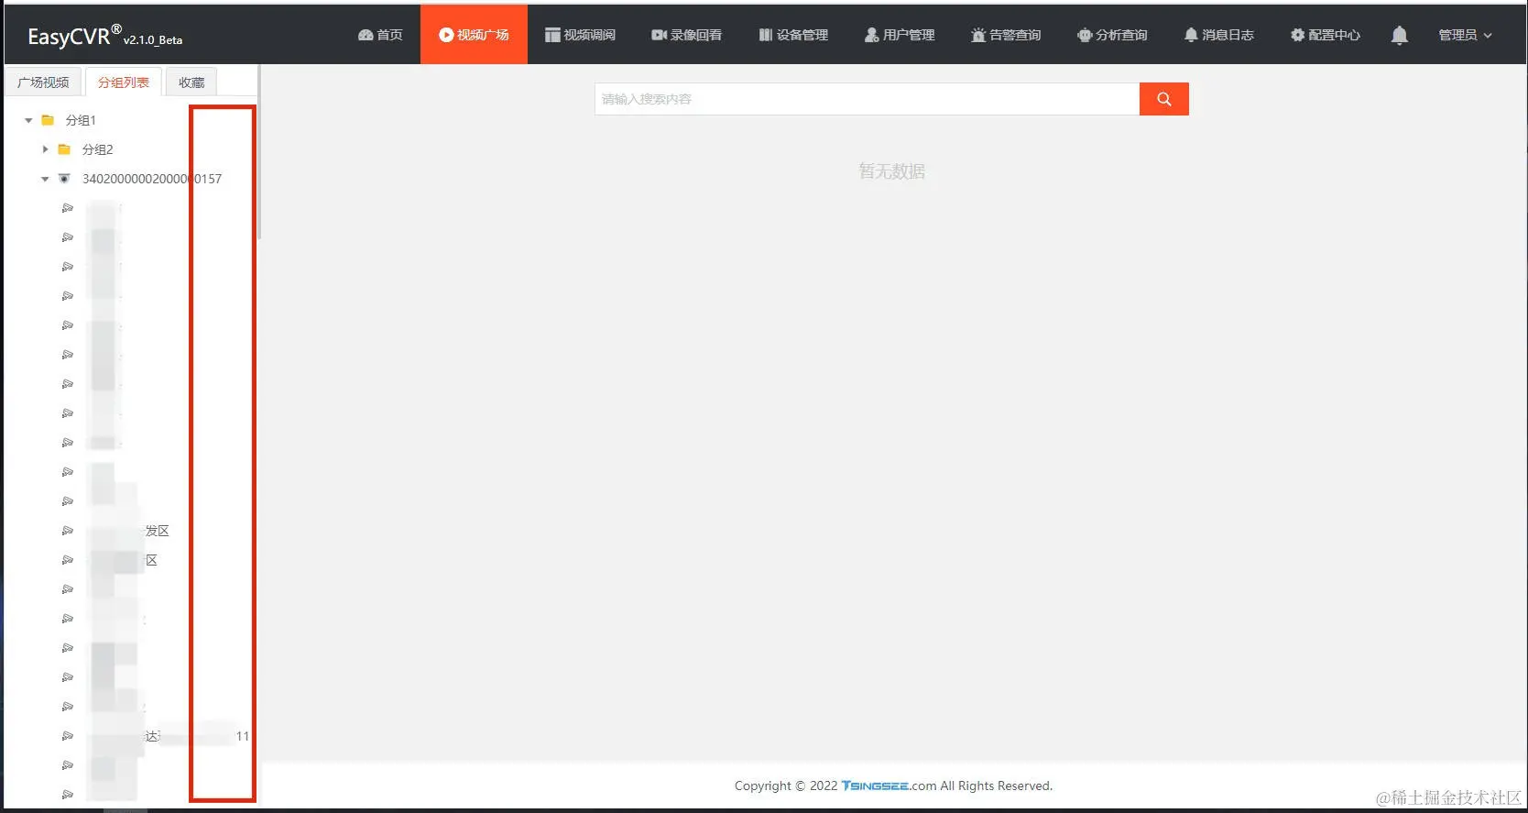Click the notification bell icon
Screen dimensions: 1528x813
click(x=1399, y=35)
